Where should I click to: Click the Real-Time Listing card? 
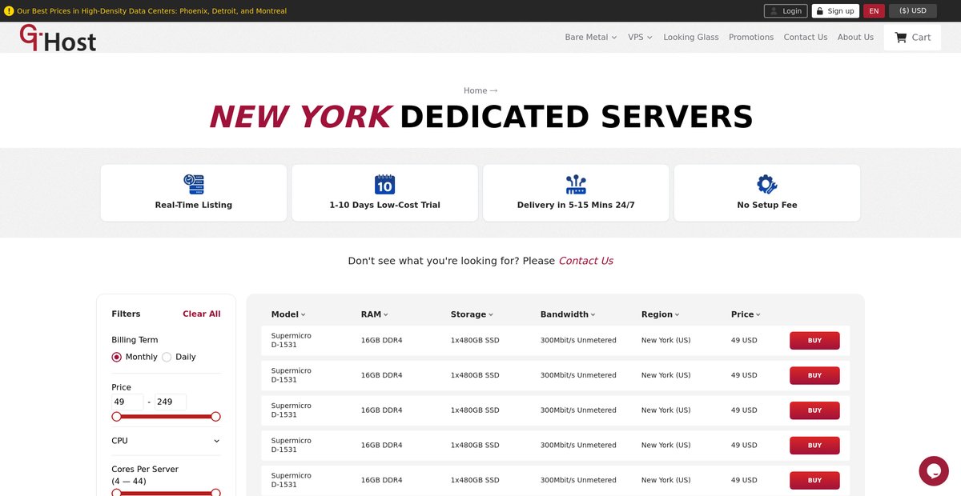click(194, 193)
